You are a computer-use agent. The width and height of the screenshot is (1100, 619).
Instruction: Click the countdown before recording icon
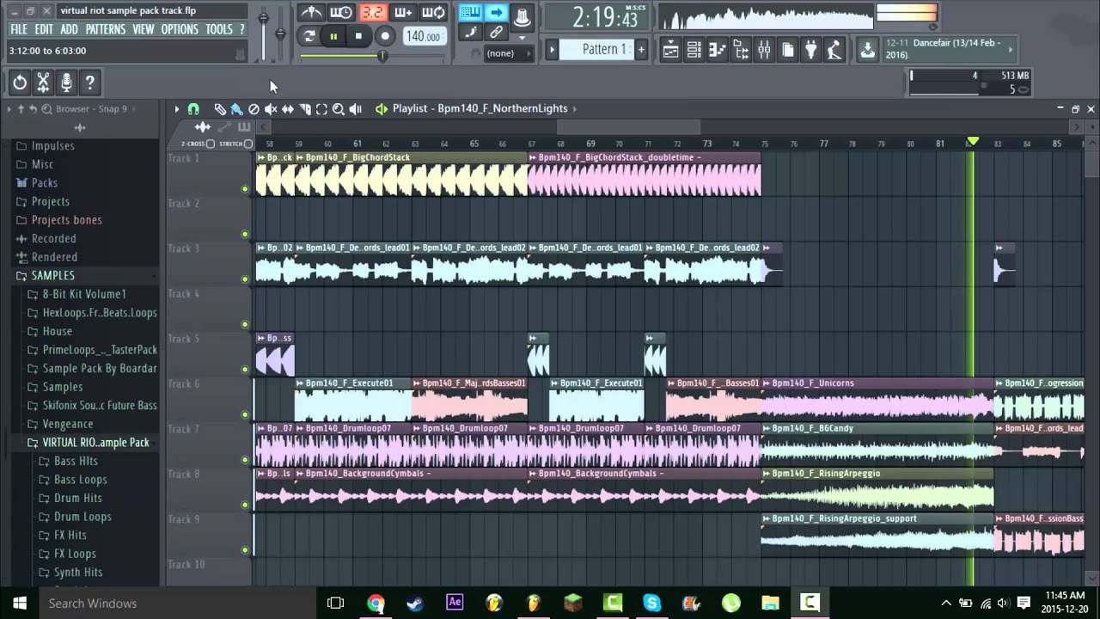(x=372, y=12)
